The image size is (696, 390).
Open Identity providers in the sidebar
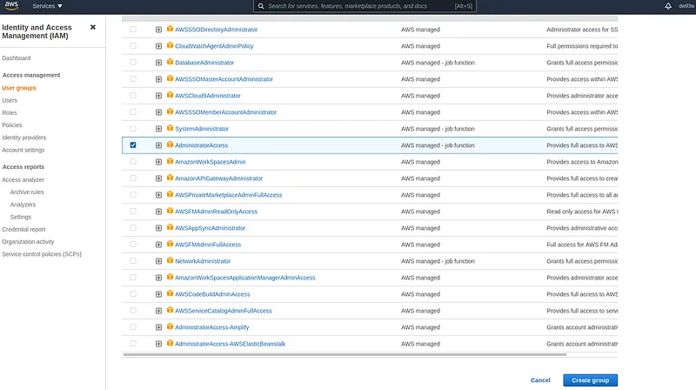[x=24, y=138]
